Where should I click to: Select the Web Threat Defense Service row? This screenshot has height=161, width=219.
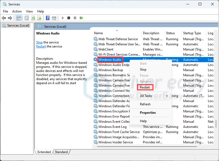tap(153, 39)
